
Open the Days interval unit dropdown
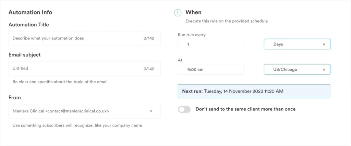point(296,45)
